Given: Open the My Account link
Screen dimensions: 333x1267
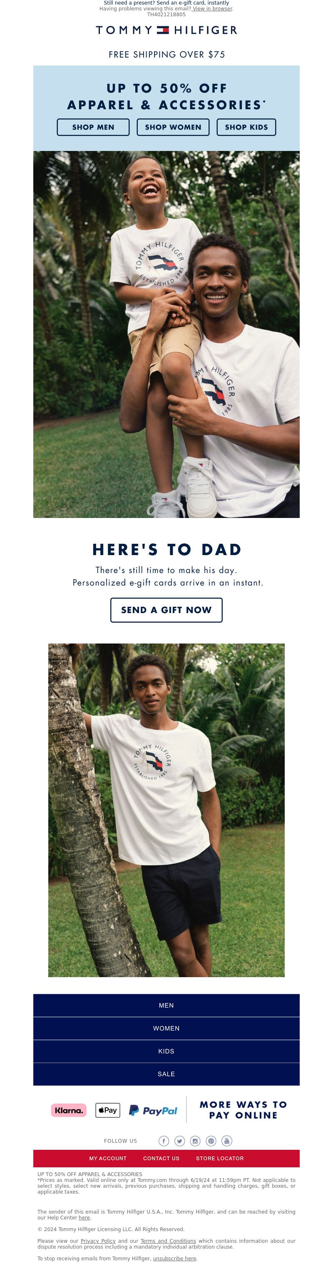Looking at the screenshot, I should point(107,1158).
